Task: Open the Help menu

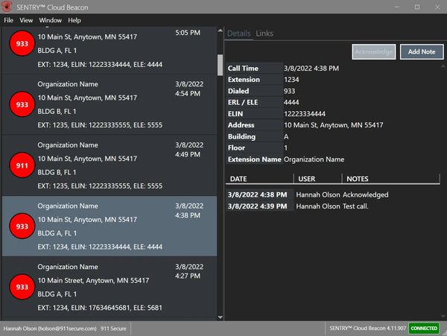Action: coord(74,20)
